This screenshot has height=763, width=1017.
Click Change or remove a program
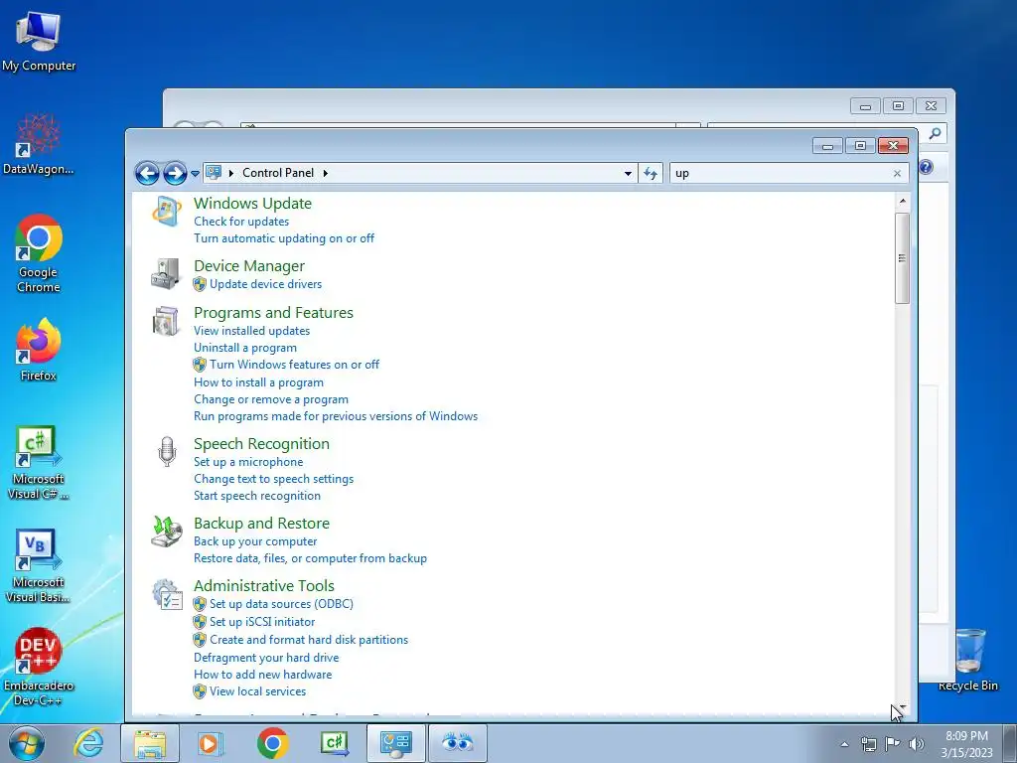(271, 399)
